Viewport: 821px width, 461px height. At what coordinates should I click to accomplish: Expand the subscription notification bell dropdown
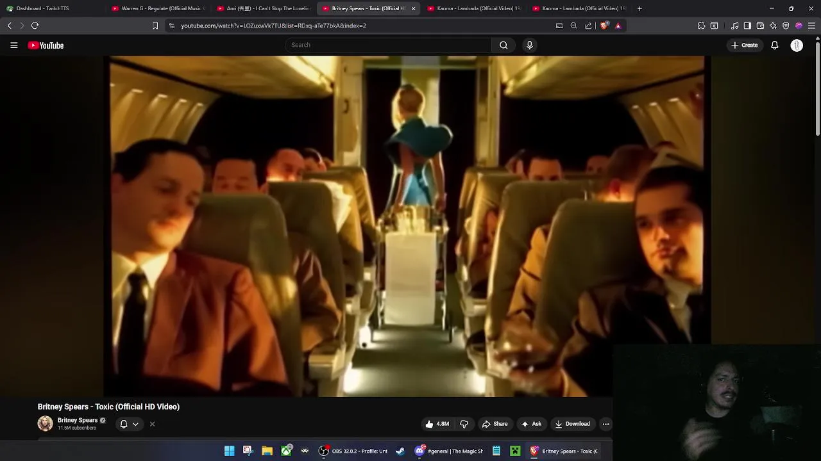point(129,424)
